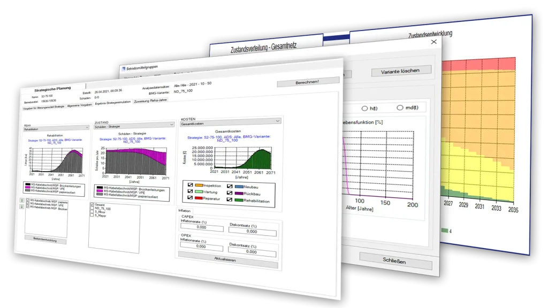Expand the ZUSTAND Schäden - Strategie dropdown
The image size is (548, 308).
point(134,126)
